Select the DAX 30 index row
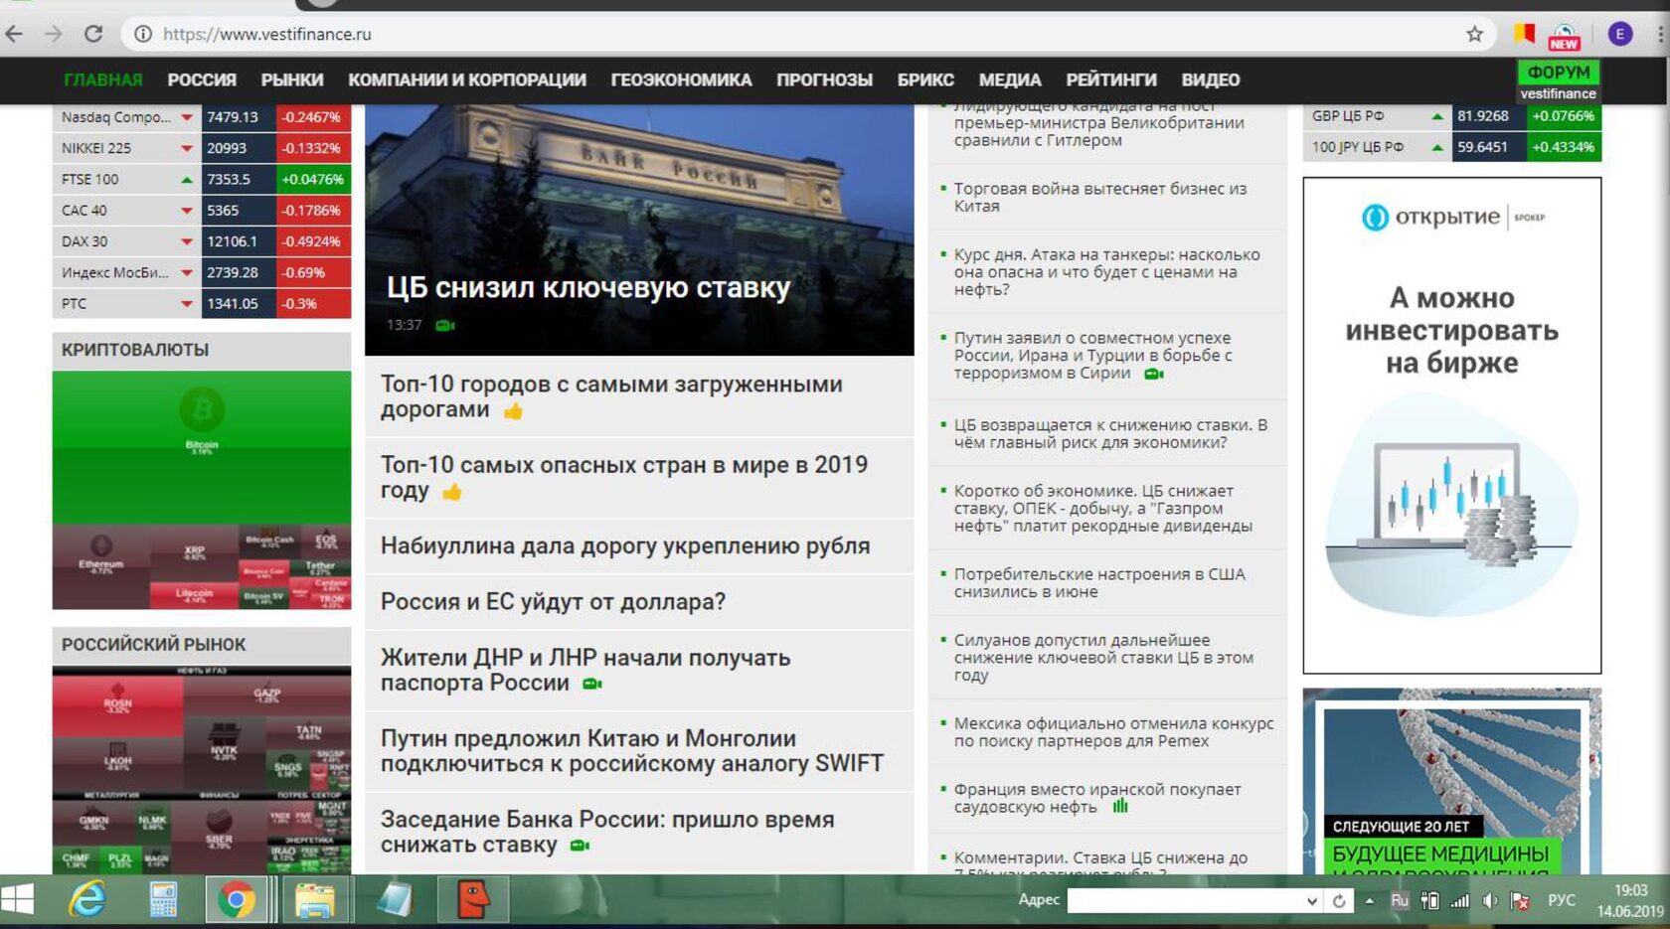The height and width of the screenshot is (929, 1670). (x=202, y=241)
